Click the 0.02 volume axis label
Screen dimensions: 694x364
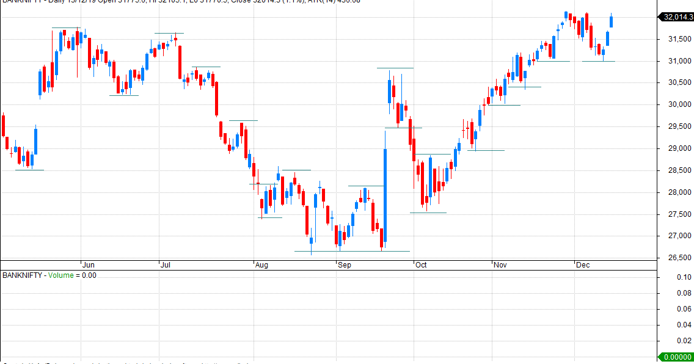tap(684, 341)
